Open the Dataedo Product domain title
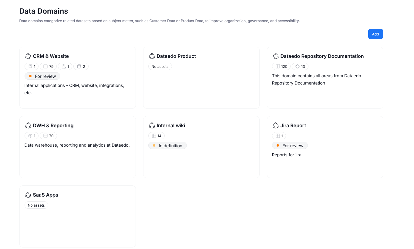The height and width of the screenshot is (249, 414). coord(176,56)
